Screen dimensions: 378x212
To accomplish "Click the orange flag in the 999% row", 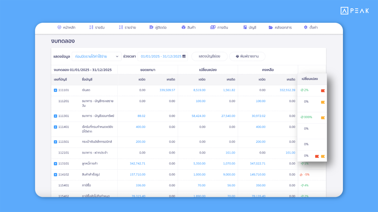I will point(323,117).
